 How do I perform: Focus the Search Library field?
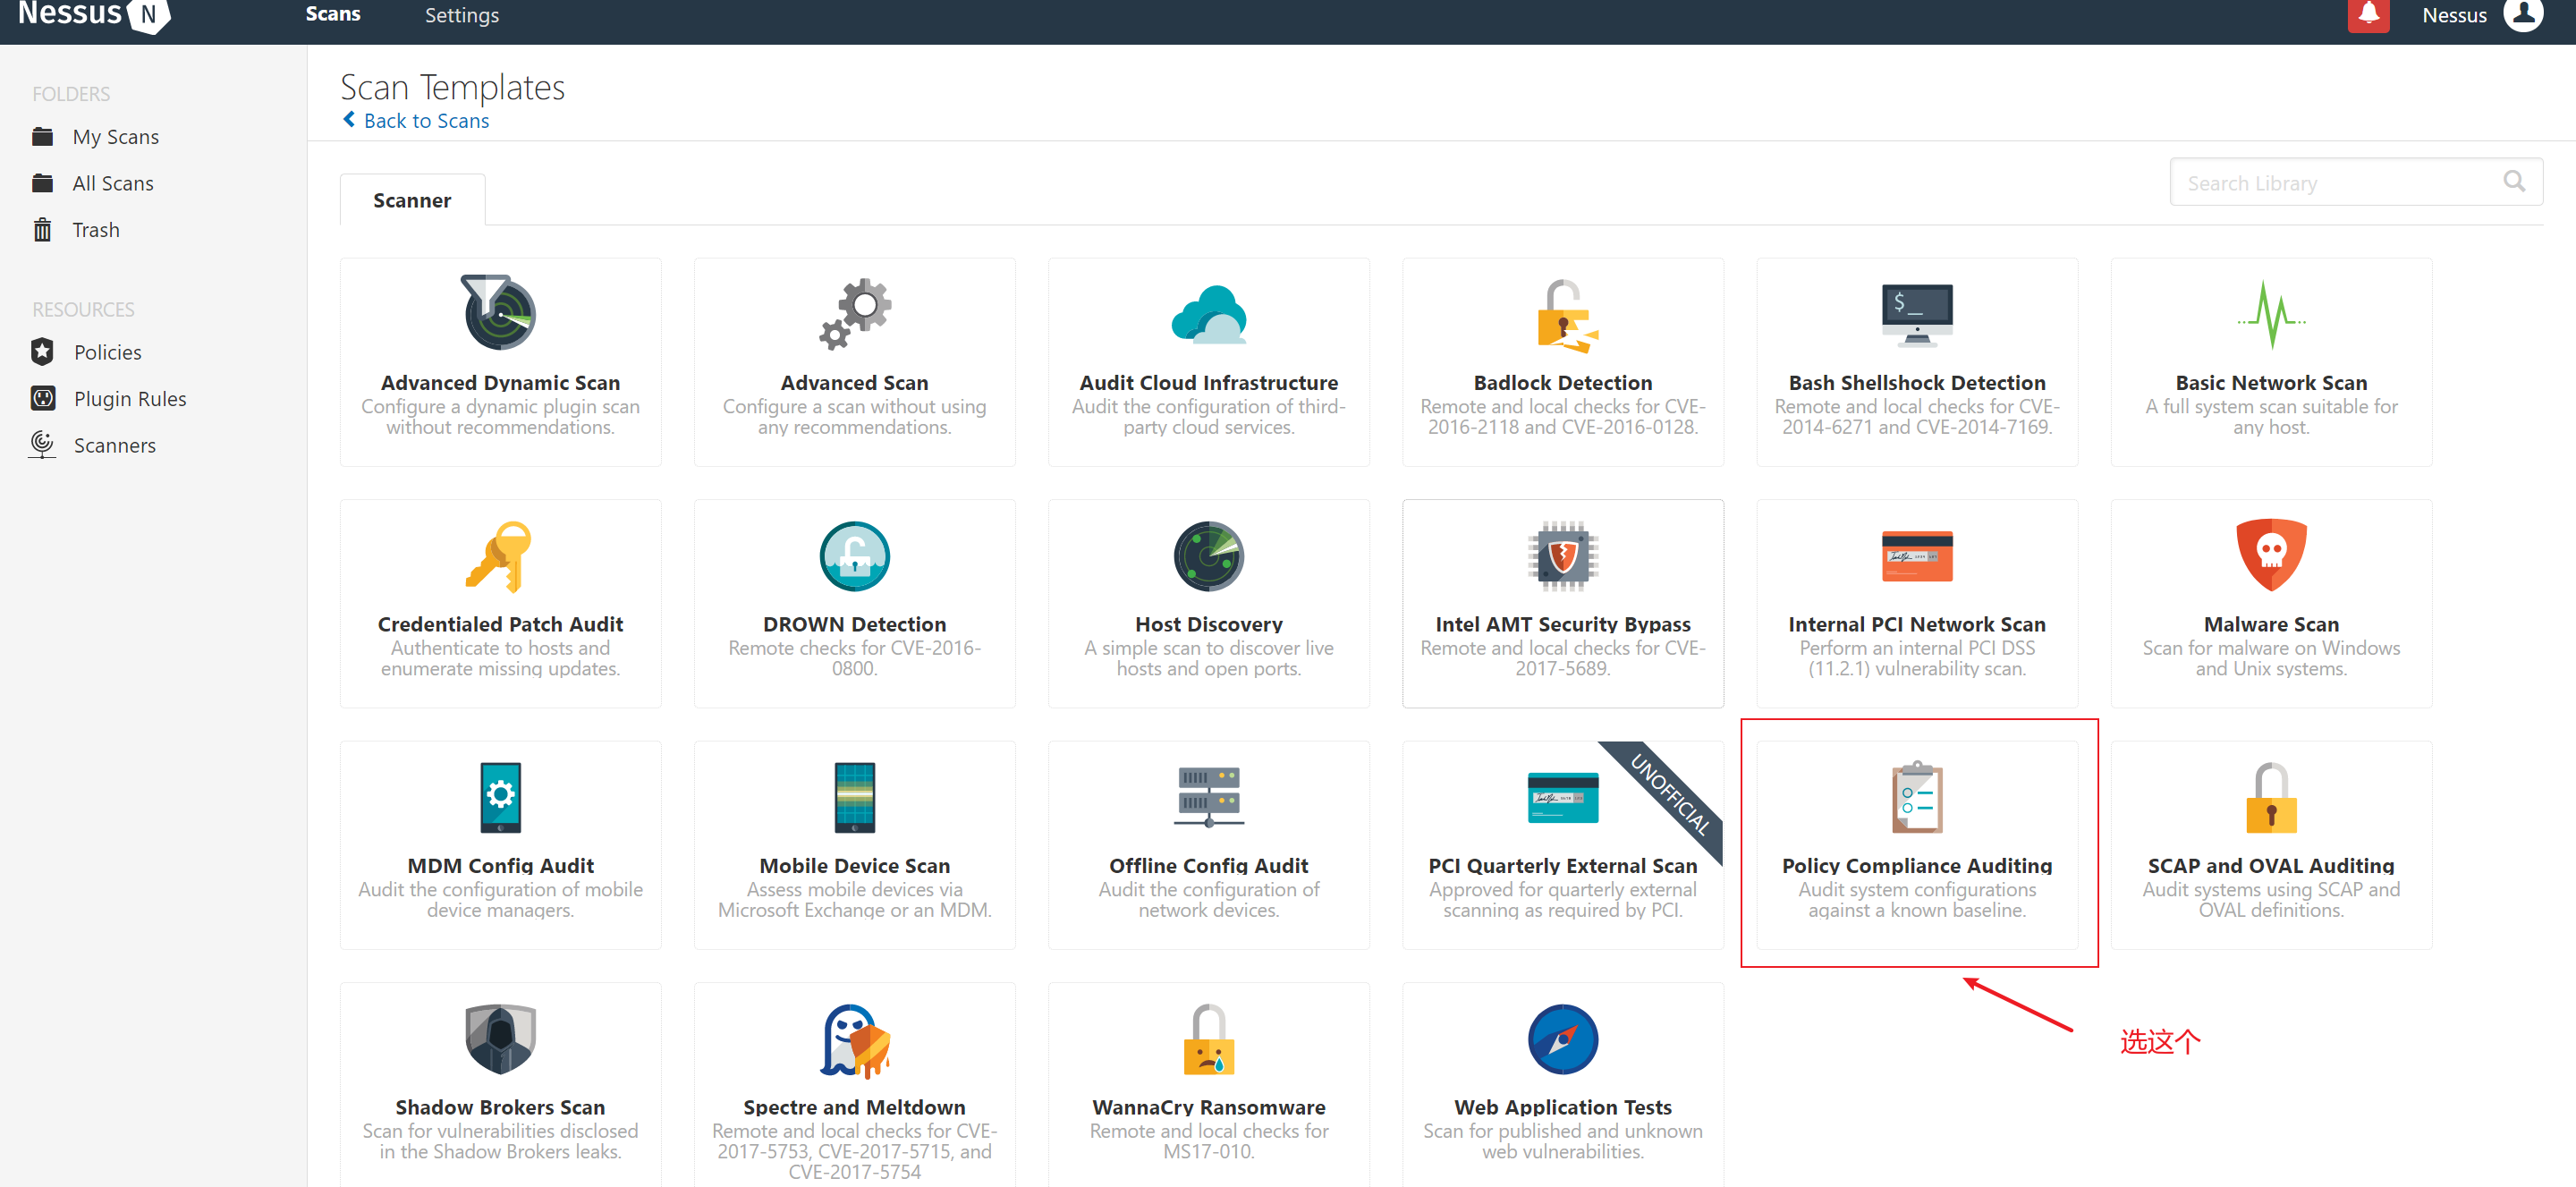[2356, 182]
